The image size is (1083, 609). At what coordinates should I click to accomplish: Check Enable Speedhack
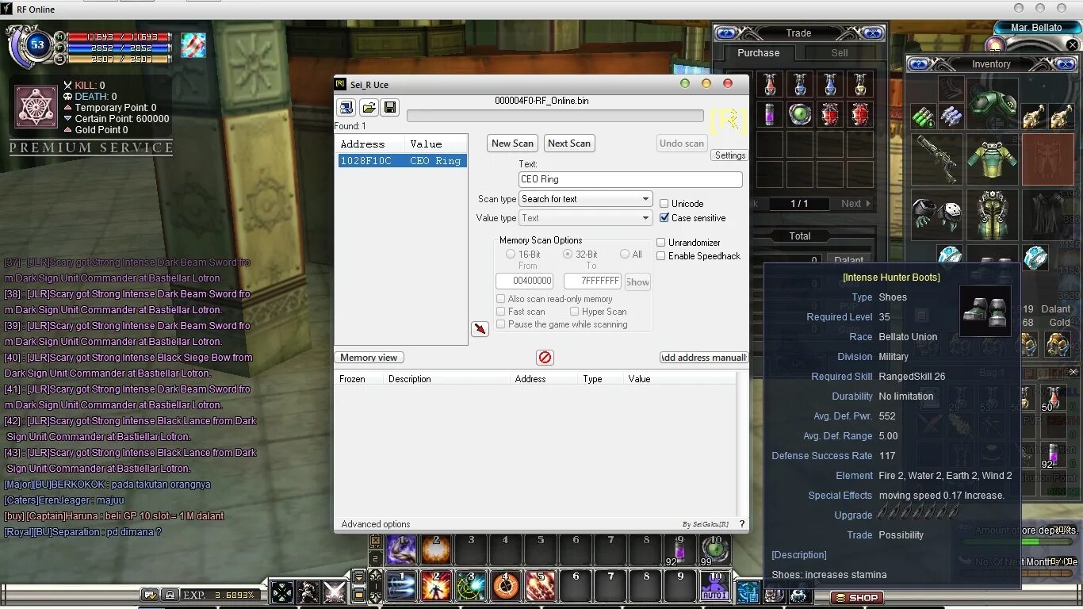click(x=661, y=256)
